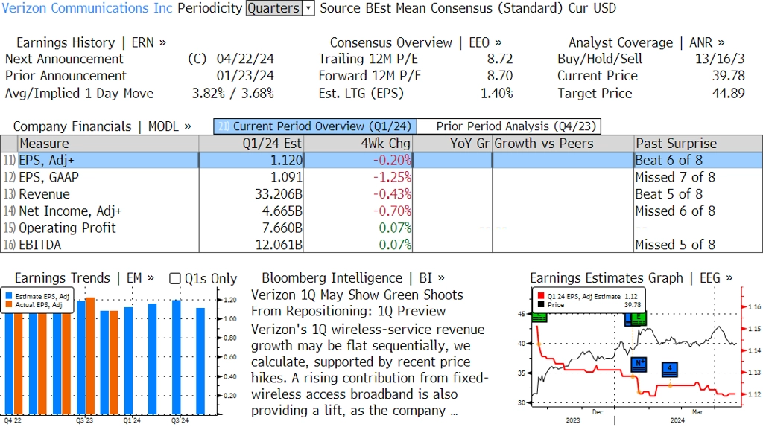Open Analyst Coverage ANR section link
The image size is (763, 427).
pos(646,42)
